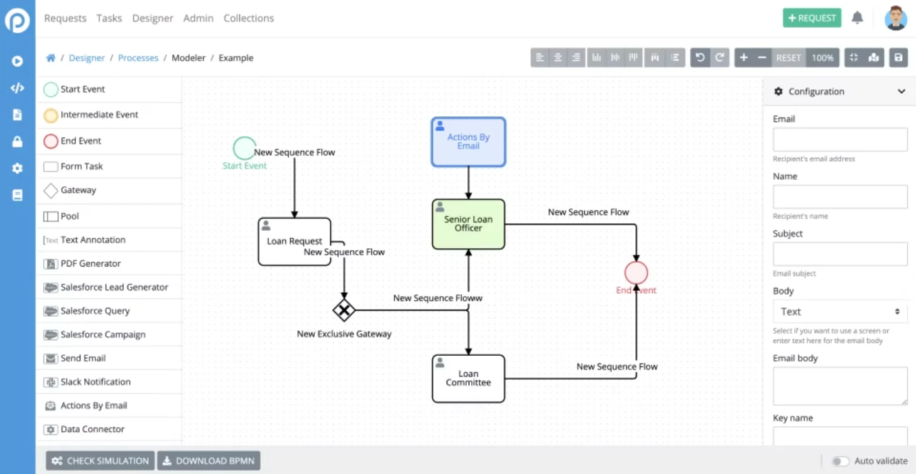Switch to the Collections menu item
Screen dimensions: 916x474
pos(249,18)
